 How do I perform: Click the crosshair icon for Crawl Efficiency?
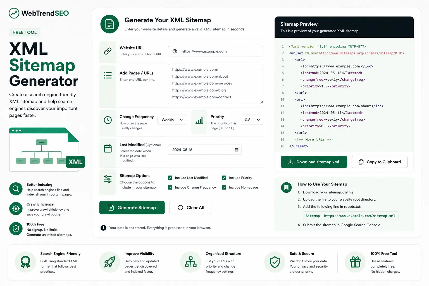(16, 209)
